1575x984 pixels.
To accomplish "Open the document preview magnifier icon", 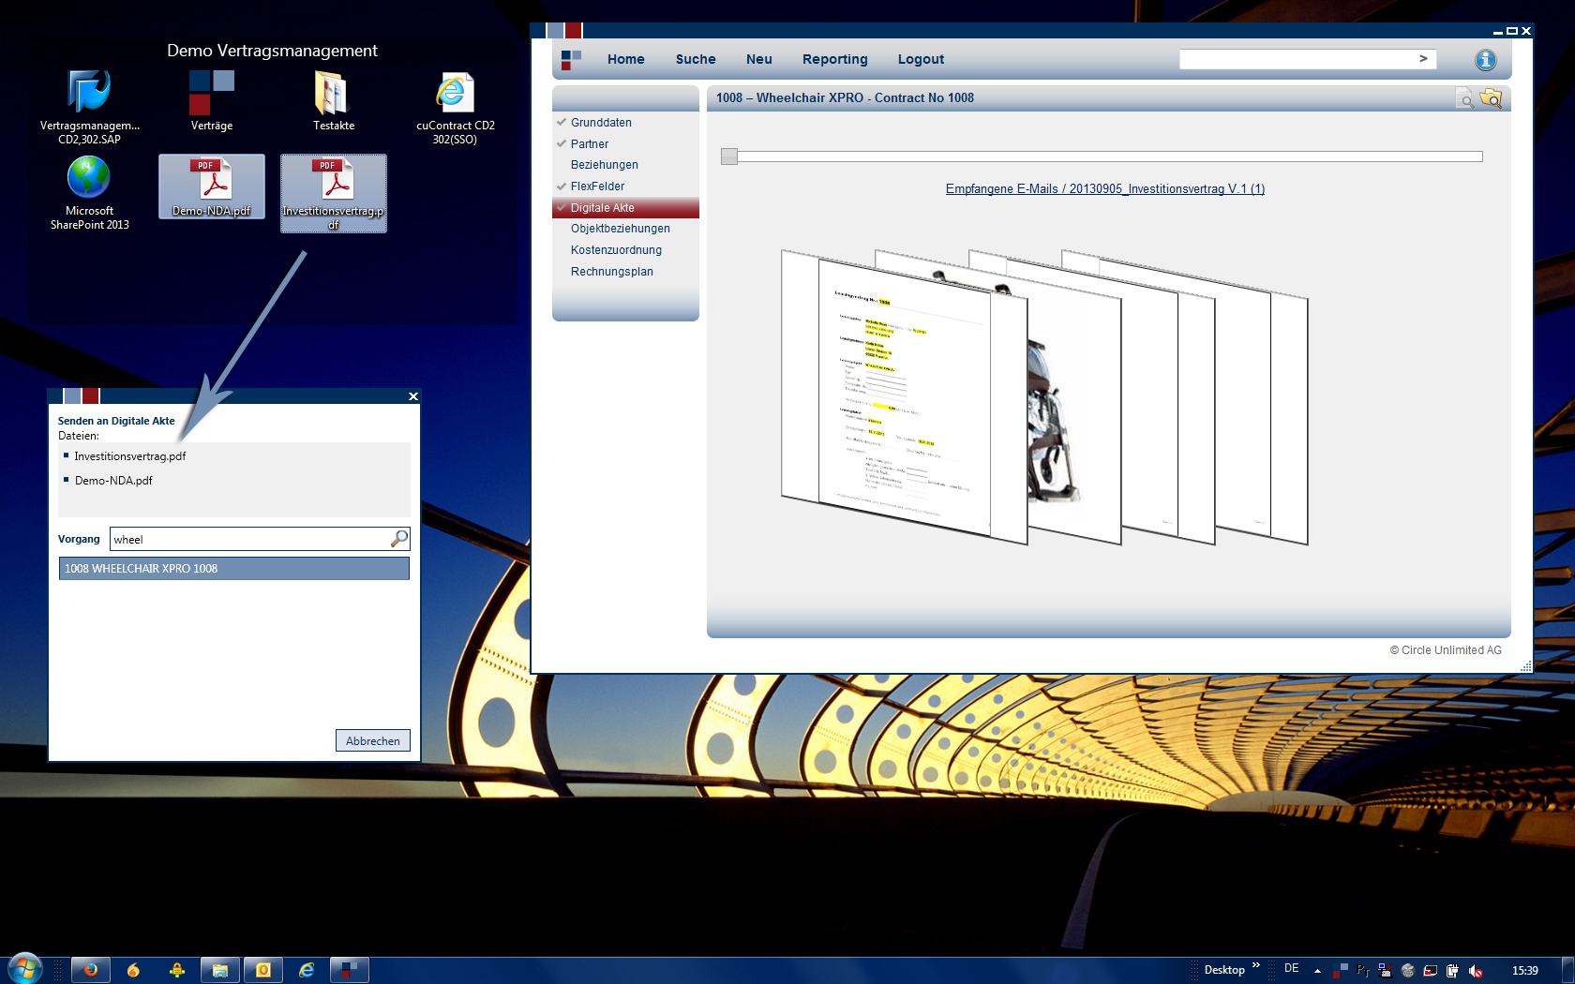I will tap(1465, 98).
